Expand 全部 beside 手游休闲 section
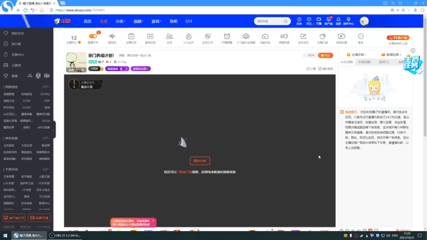 [x=46, y=169]
